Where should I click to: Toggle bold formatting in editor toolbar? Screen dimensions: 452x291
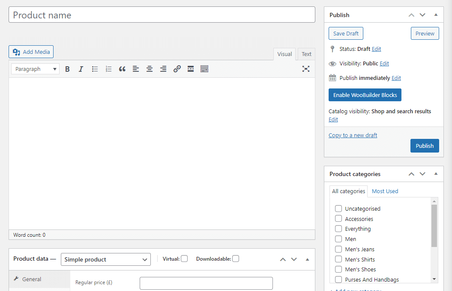coord(67,69)
